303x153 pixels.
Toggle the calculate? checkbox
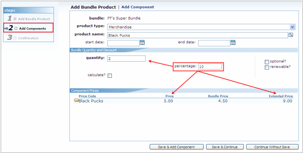click(110, 76)
